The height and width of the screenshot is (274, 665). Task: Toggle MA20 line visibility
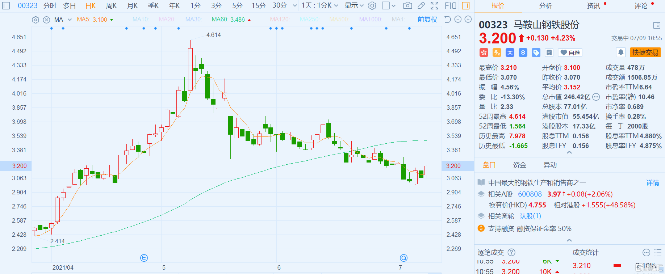167,19
